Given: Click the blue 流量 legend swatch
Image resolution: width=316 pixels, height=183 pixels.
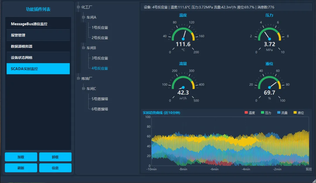Looking at the screenshot, I should tap(279, 112).
